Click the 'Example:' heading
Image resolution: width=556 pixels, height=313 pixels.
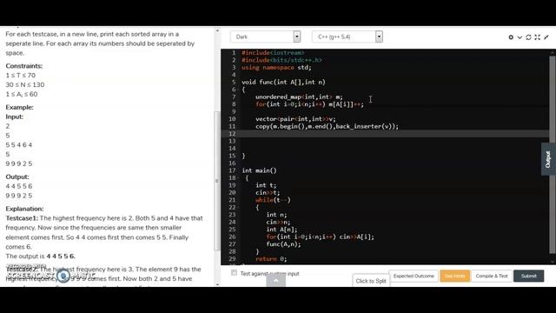click(19, 107)
